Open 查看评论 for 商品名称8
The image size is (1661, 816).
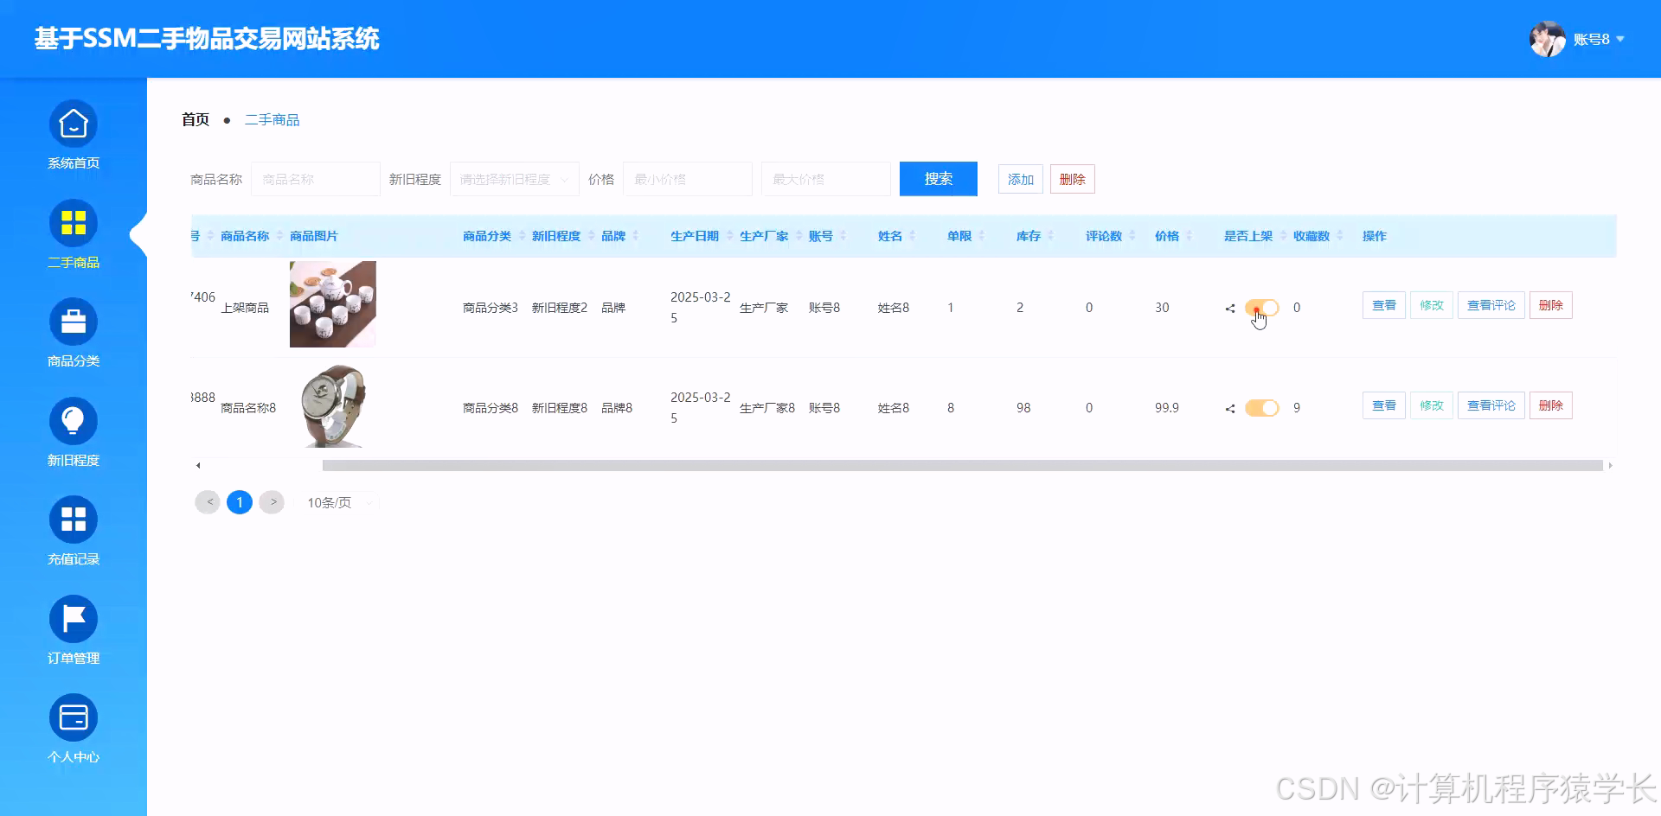click(x=1490, y=405)
